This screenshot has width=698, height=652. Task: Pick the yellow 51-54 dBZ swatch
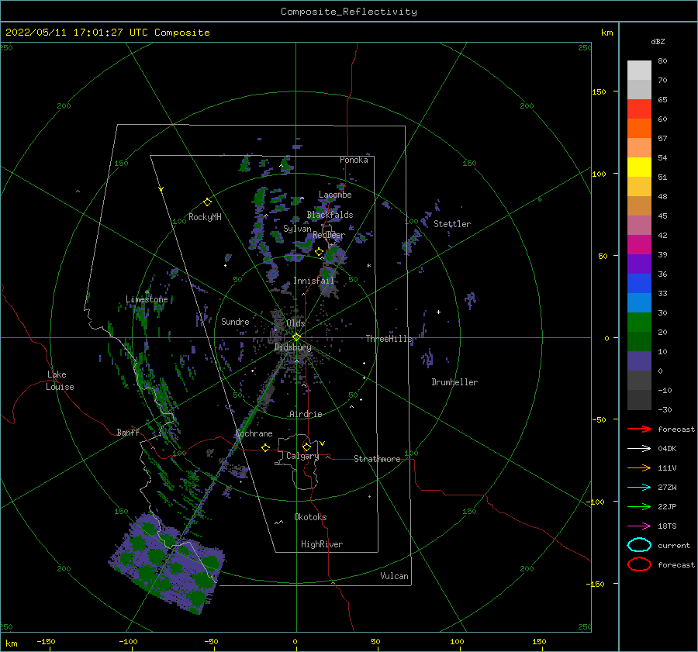point(639,167)
